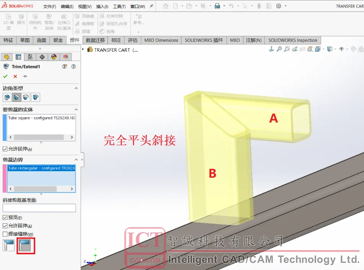Click the Hide/Show Items eye icon
Screen dimensions: 364x270
pyautogui.click(x=341, y=49)
